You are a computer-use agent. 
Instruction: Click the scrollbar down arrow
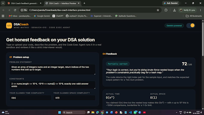tap(203, 109)
